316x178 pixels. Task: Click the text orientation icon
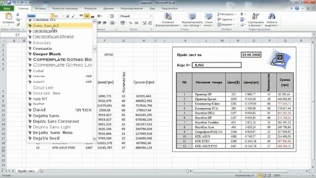click(x=99, y=16)
